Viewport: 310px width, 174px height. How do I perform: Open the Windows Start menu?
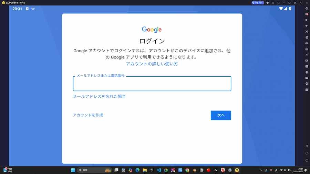coord(73,170)
